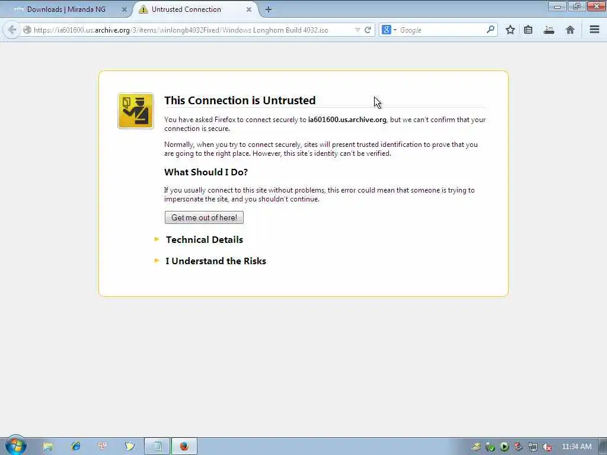Restore down the Firefox window
This screenshot has height=455, width=607.
(x=577, y=7)
